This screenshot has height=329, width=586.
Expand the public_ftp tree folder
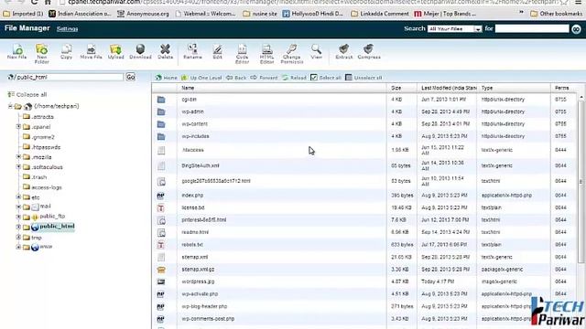(x=18, y=217)
